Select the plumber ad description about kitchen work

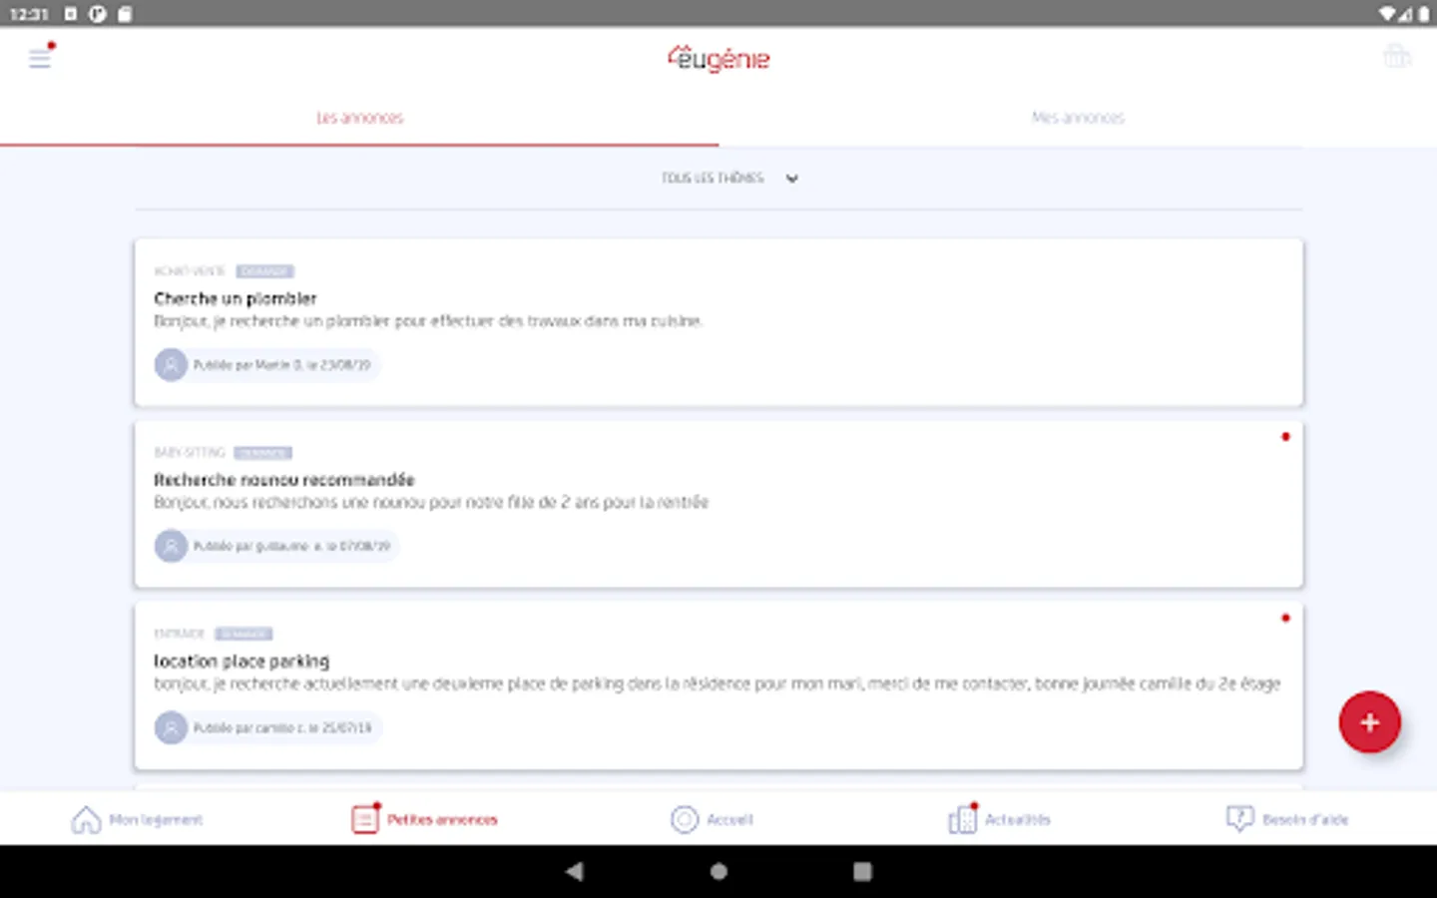pos(428,321)
